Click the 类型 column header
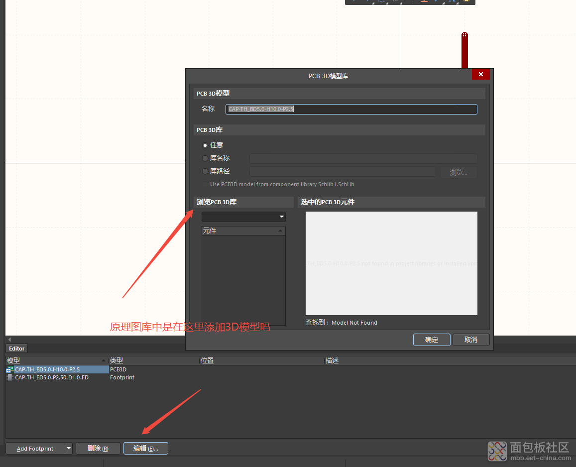This screenshot has height=467, width=576. pos(152,360)
